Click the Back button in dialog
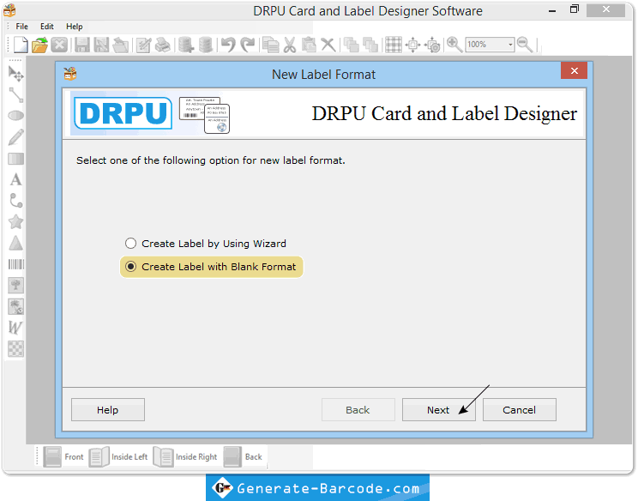The height and width of the screenshot is (501, 638). [358, 410]
